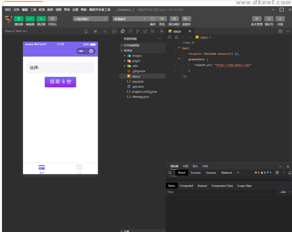This screenshot has width=292, height=232.
Task: Toggle the 调试器 debugger panel
Action: coord(41,19)
